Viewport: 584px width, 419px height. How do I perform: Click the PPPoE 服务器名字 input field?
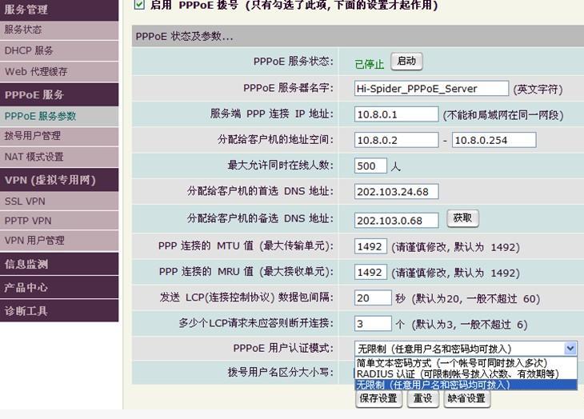431,89
